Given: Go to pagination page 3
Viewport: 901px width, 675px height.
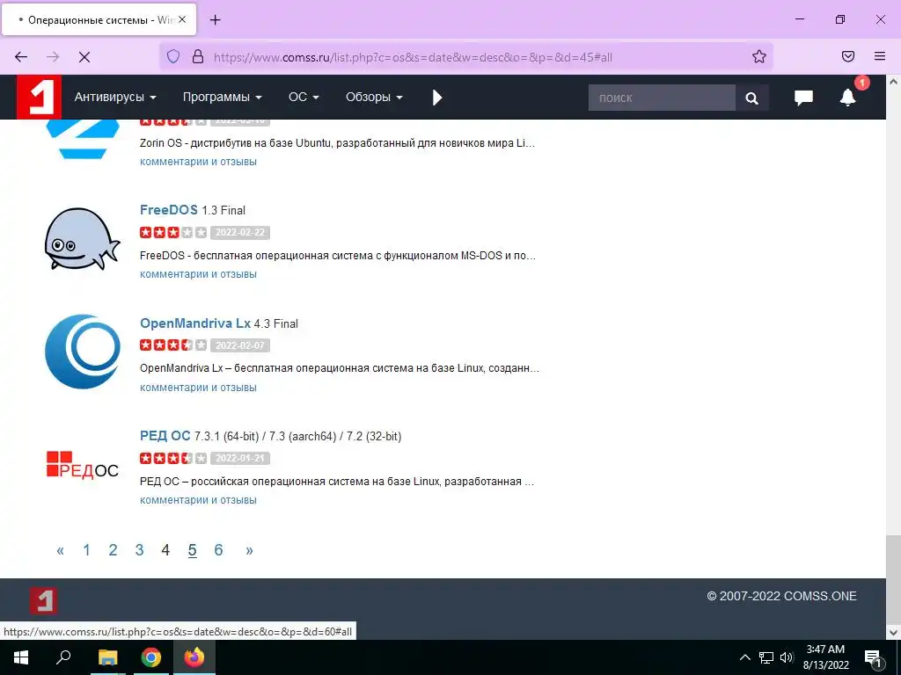Looking at the screenshot, I should point(140,550).
